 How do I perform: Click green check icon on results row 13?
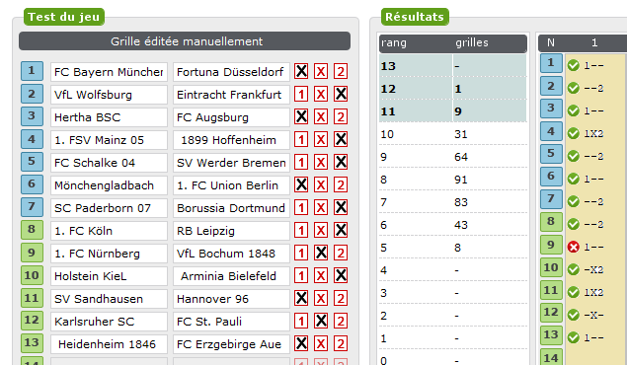click(x=573, y=337)
